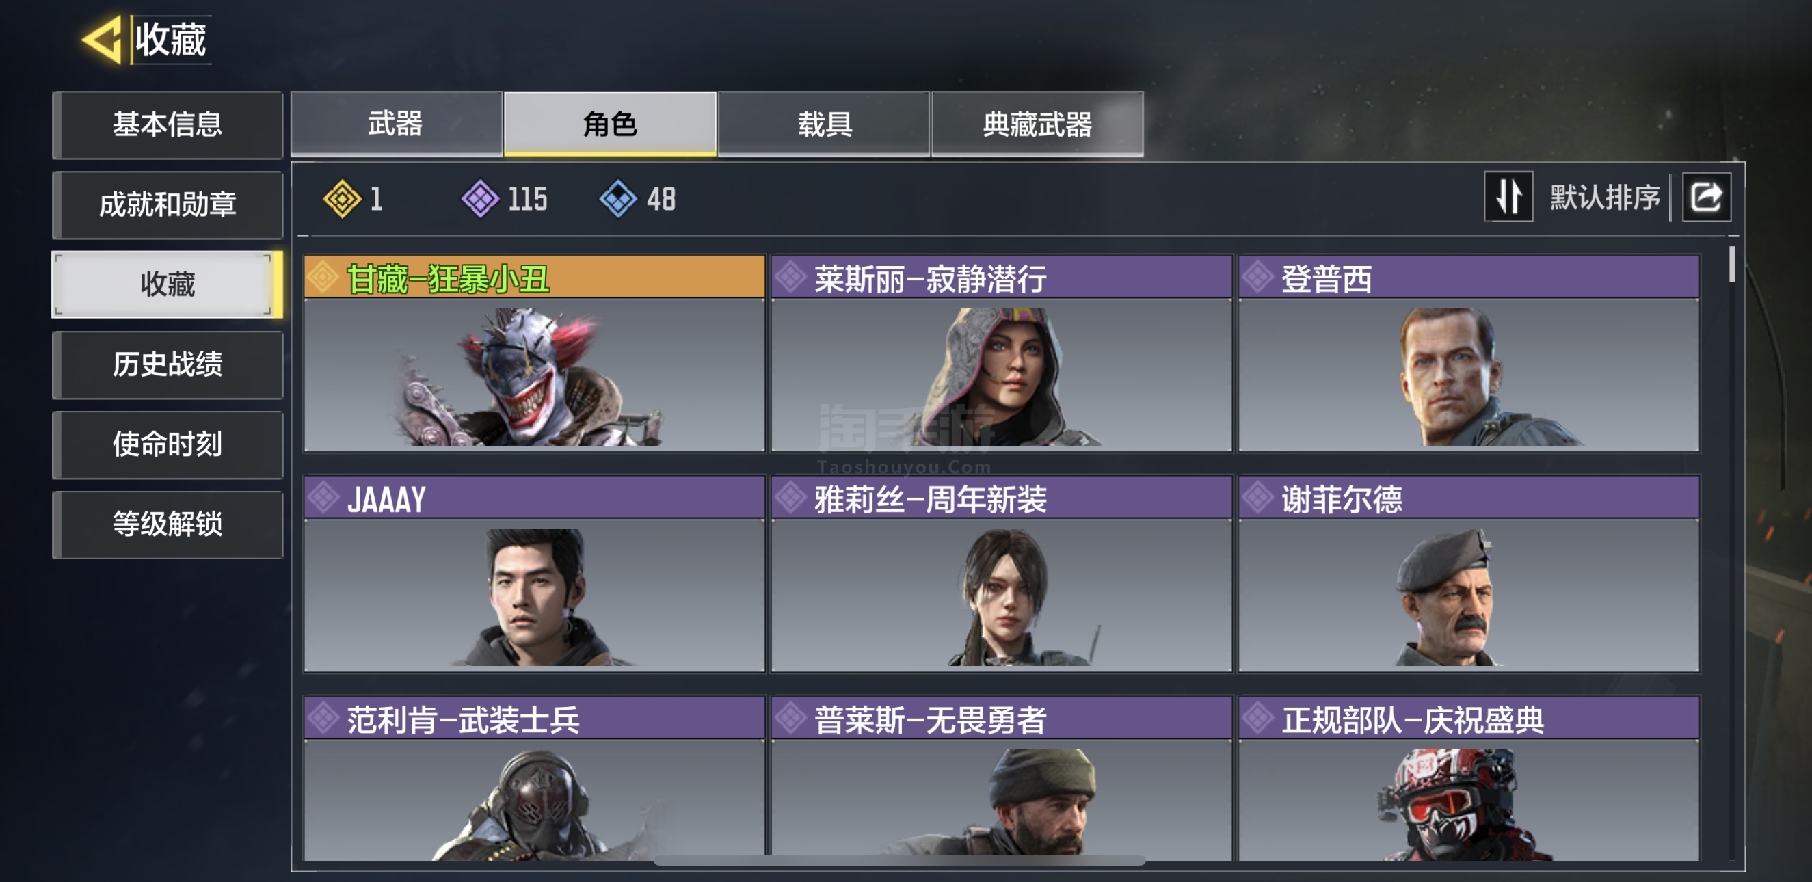Screen dimensions: 1812x882
Task: Click rarity diamond icon on 登普西 card
Action: (x=1257, y=277)
